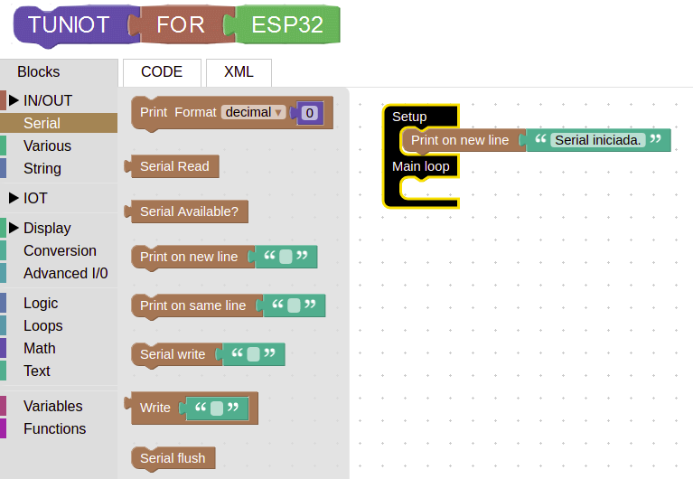Image resolution: width=693 pixels, height=479 pixels.
Task: Select the Main loop section label
Action: click(x=421, y=166)
